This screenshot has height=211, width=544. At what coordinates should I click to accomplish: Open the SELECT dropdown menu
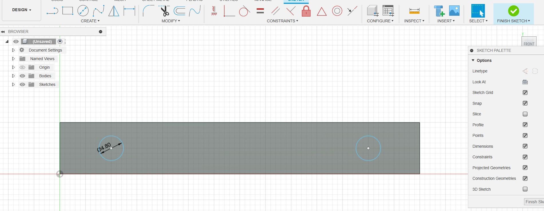coord(478,21)
